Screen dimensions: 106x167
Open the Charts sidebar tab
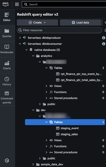point(7,66)
